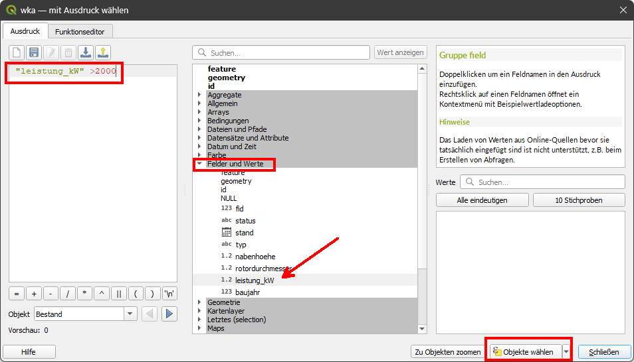Select NULL under Felder und Werte
634x362 pixels.
(229, 198)
